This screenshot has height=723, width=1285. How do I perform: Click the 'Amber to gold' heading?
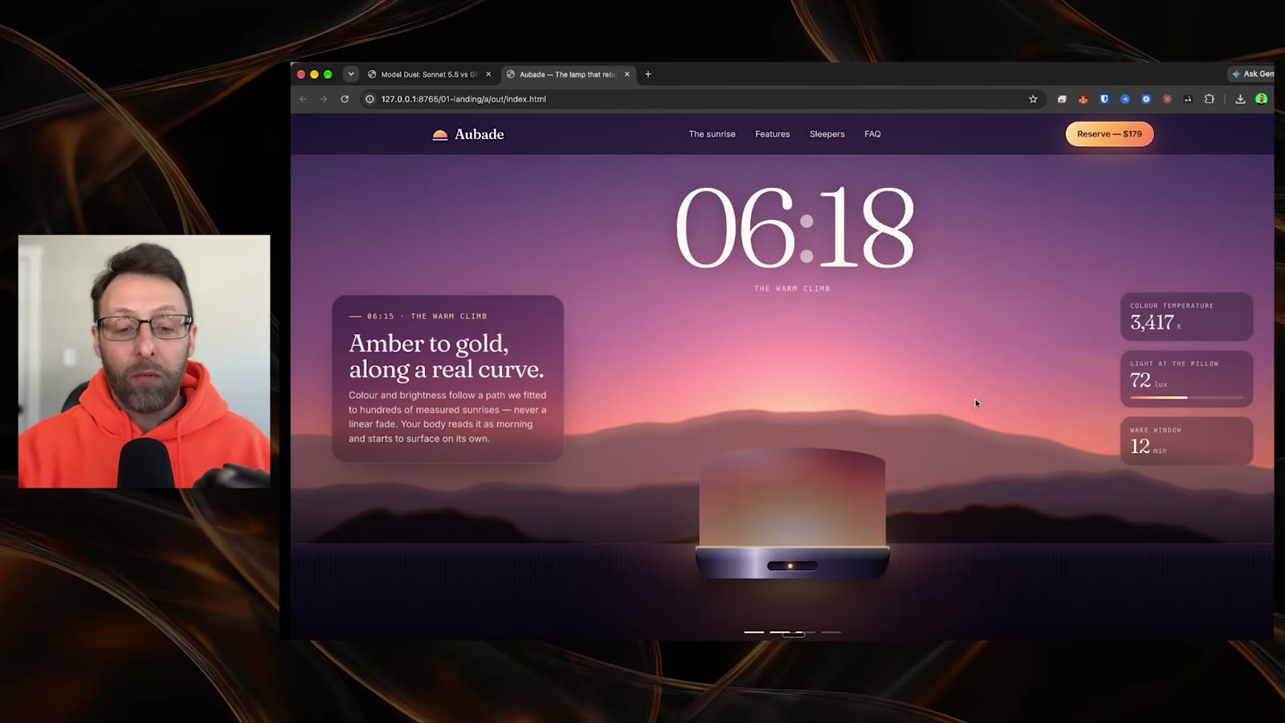[x=447, y=356]
